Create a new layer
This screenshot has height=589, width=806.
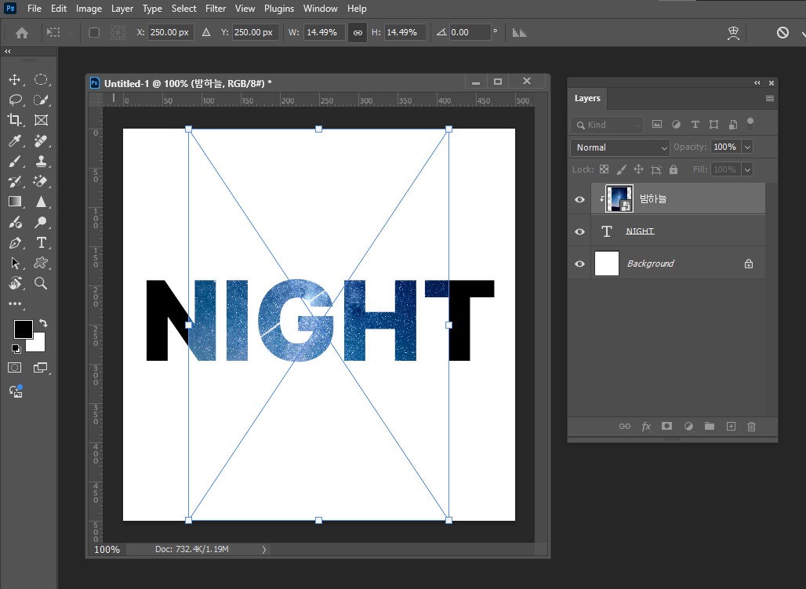[x=731, y=427]
